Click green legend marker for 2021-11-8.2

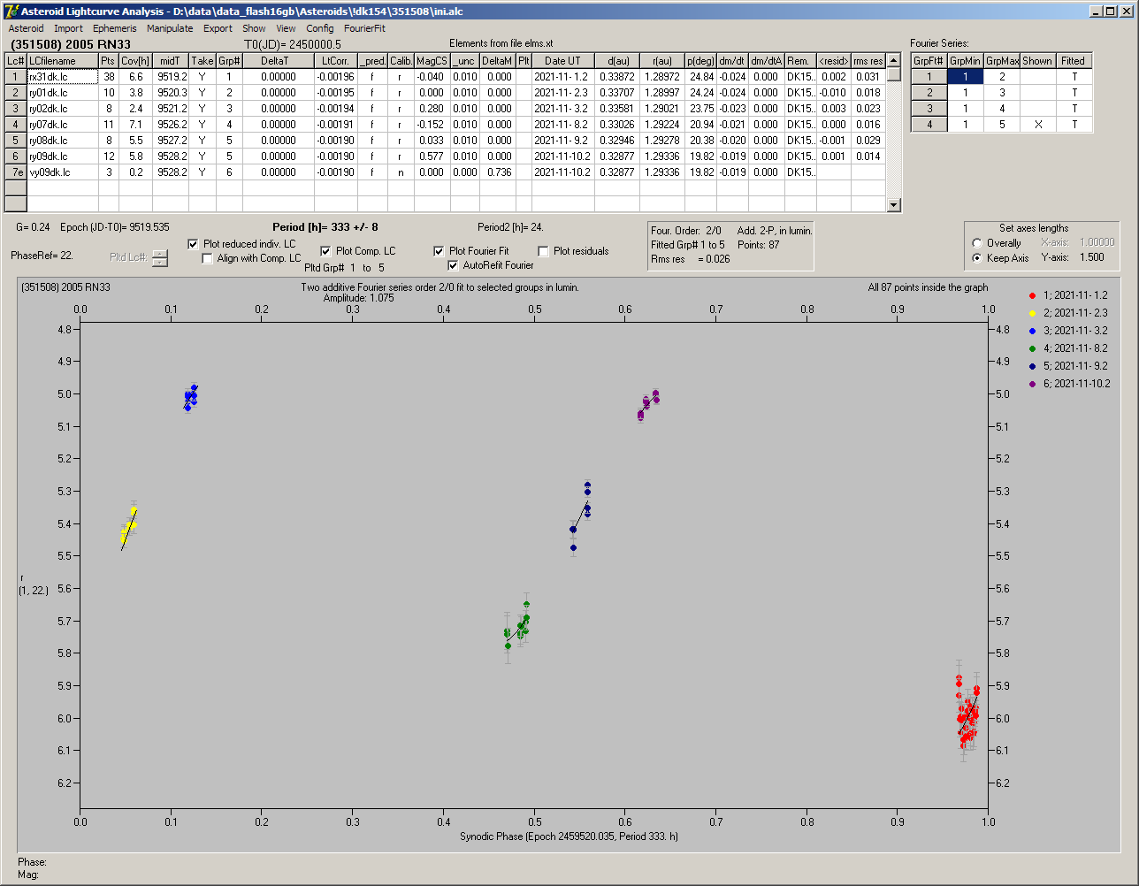(x=1034, y=348)
